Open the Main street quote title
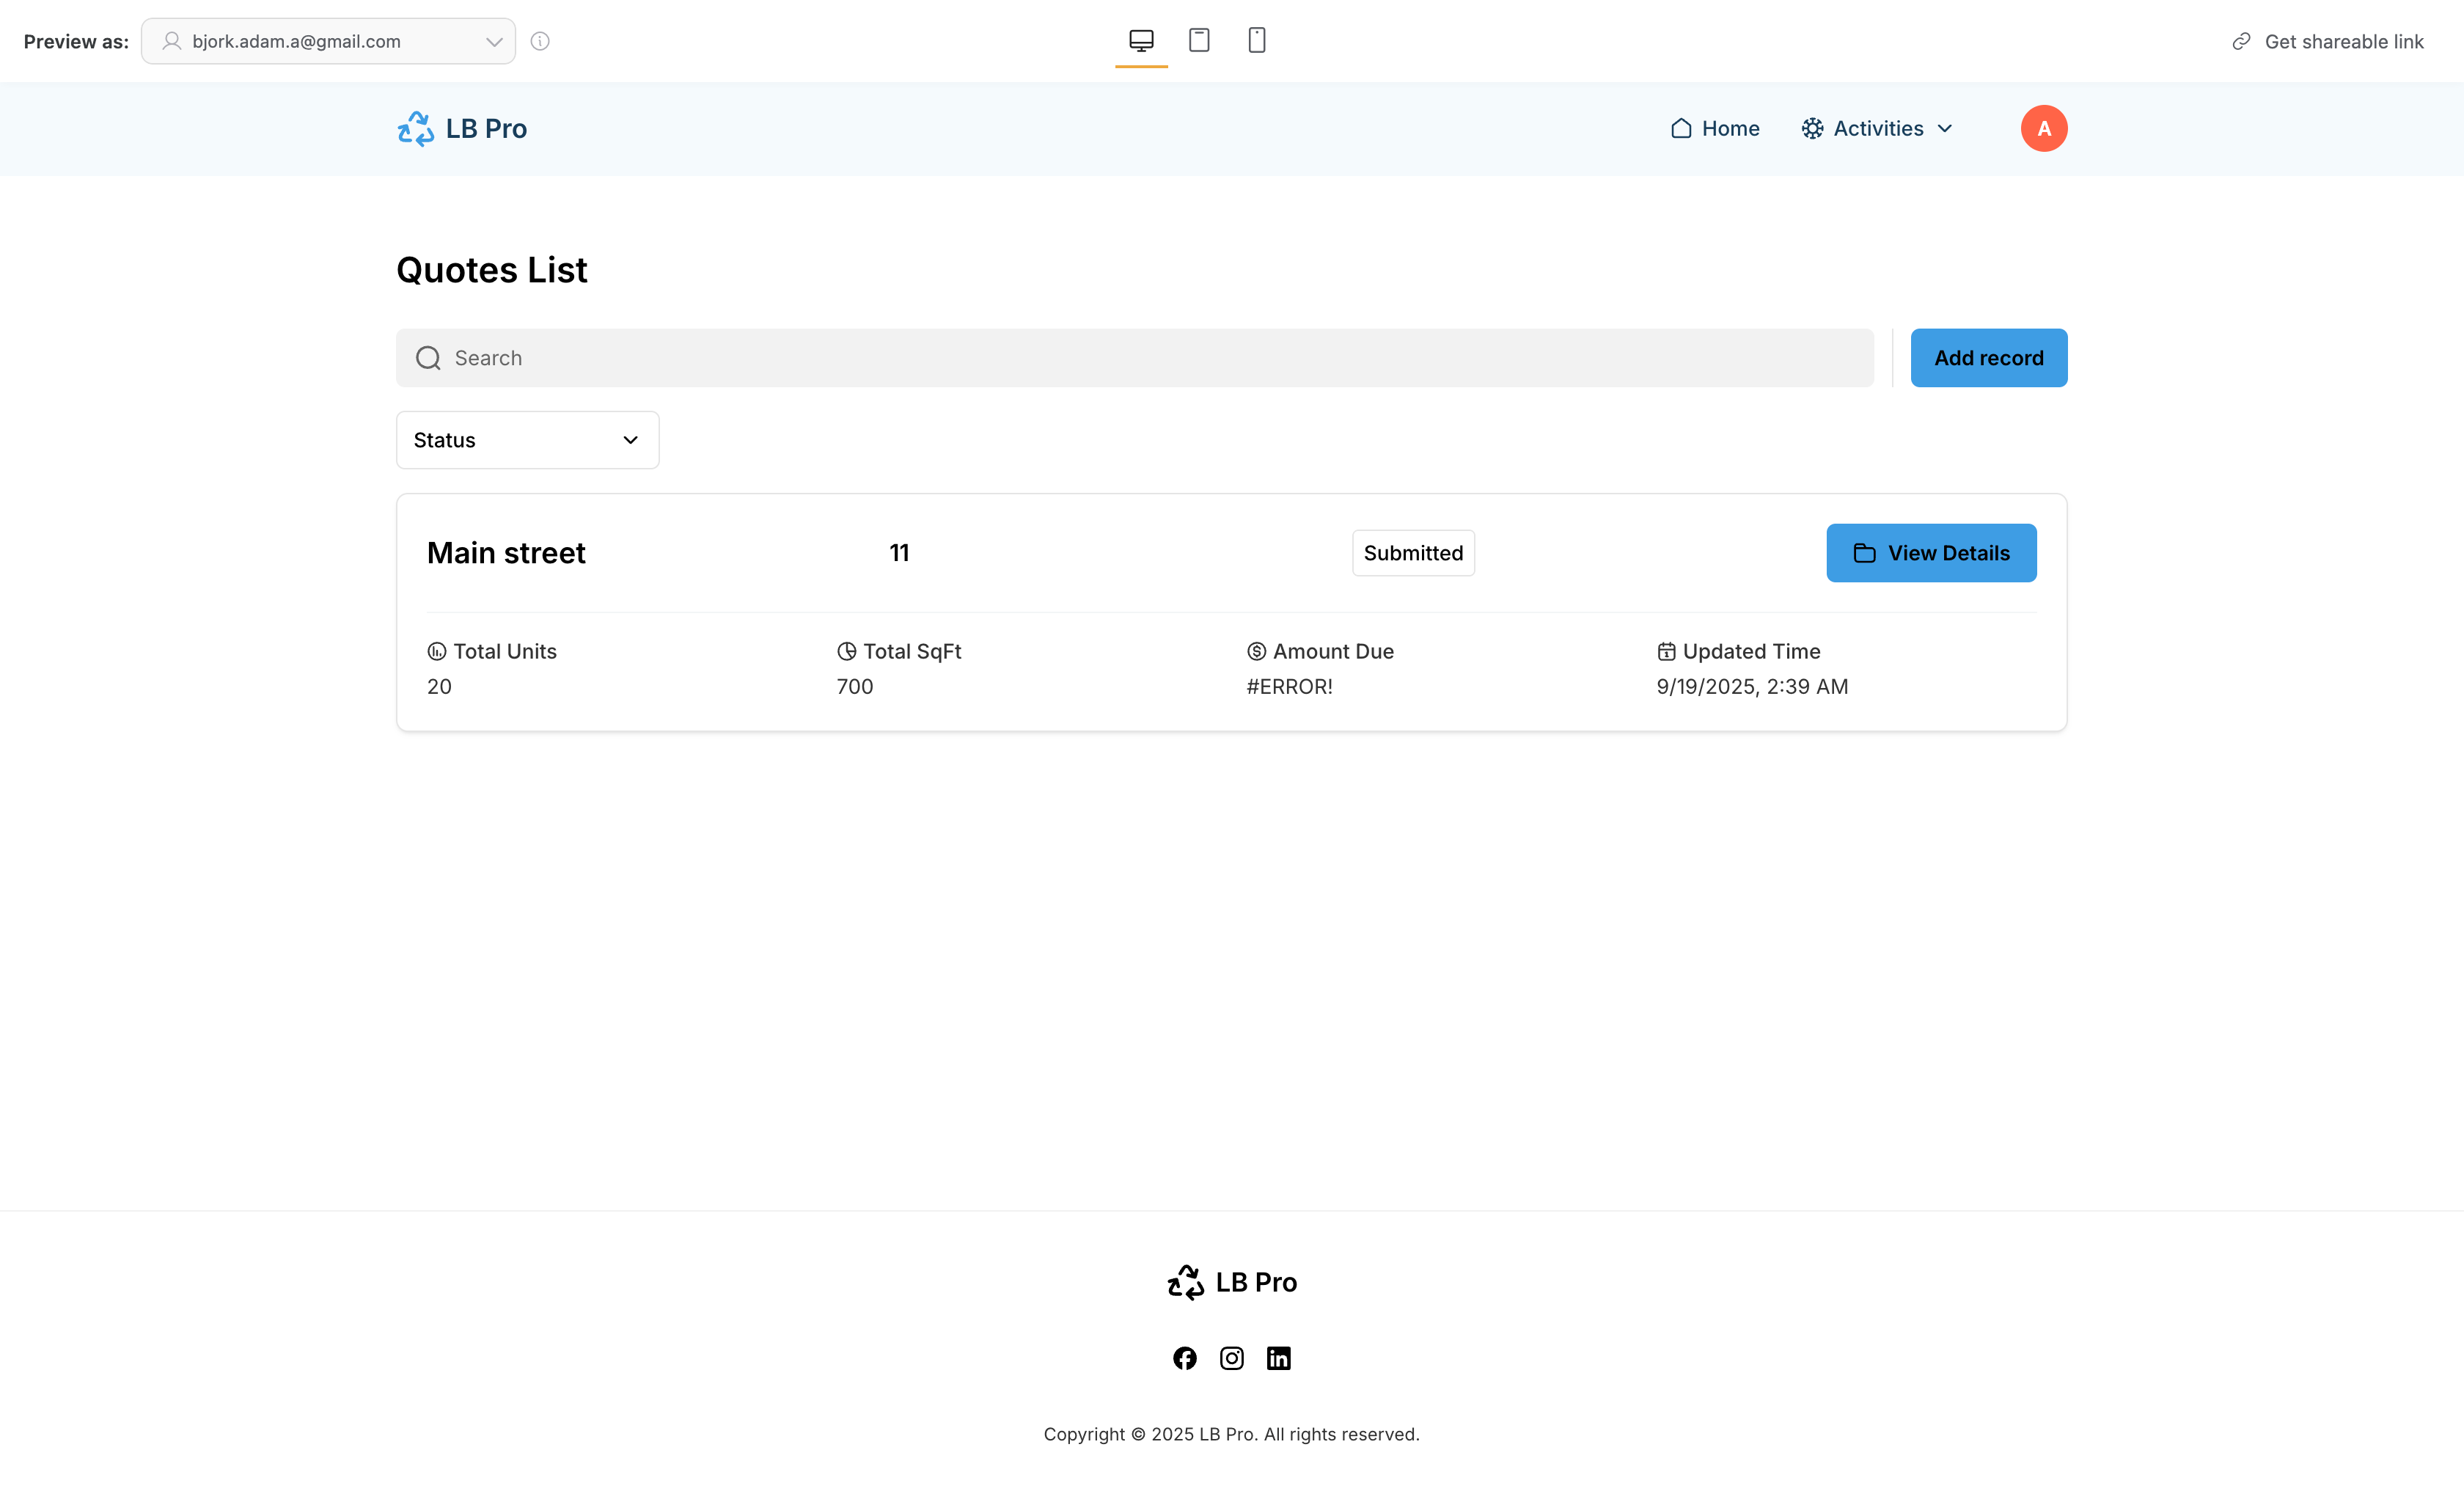The width and height of the screenshot is (2464, 1505). tap(506, 553)
